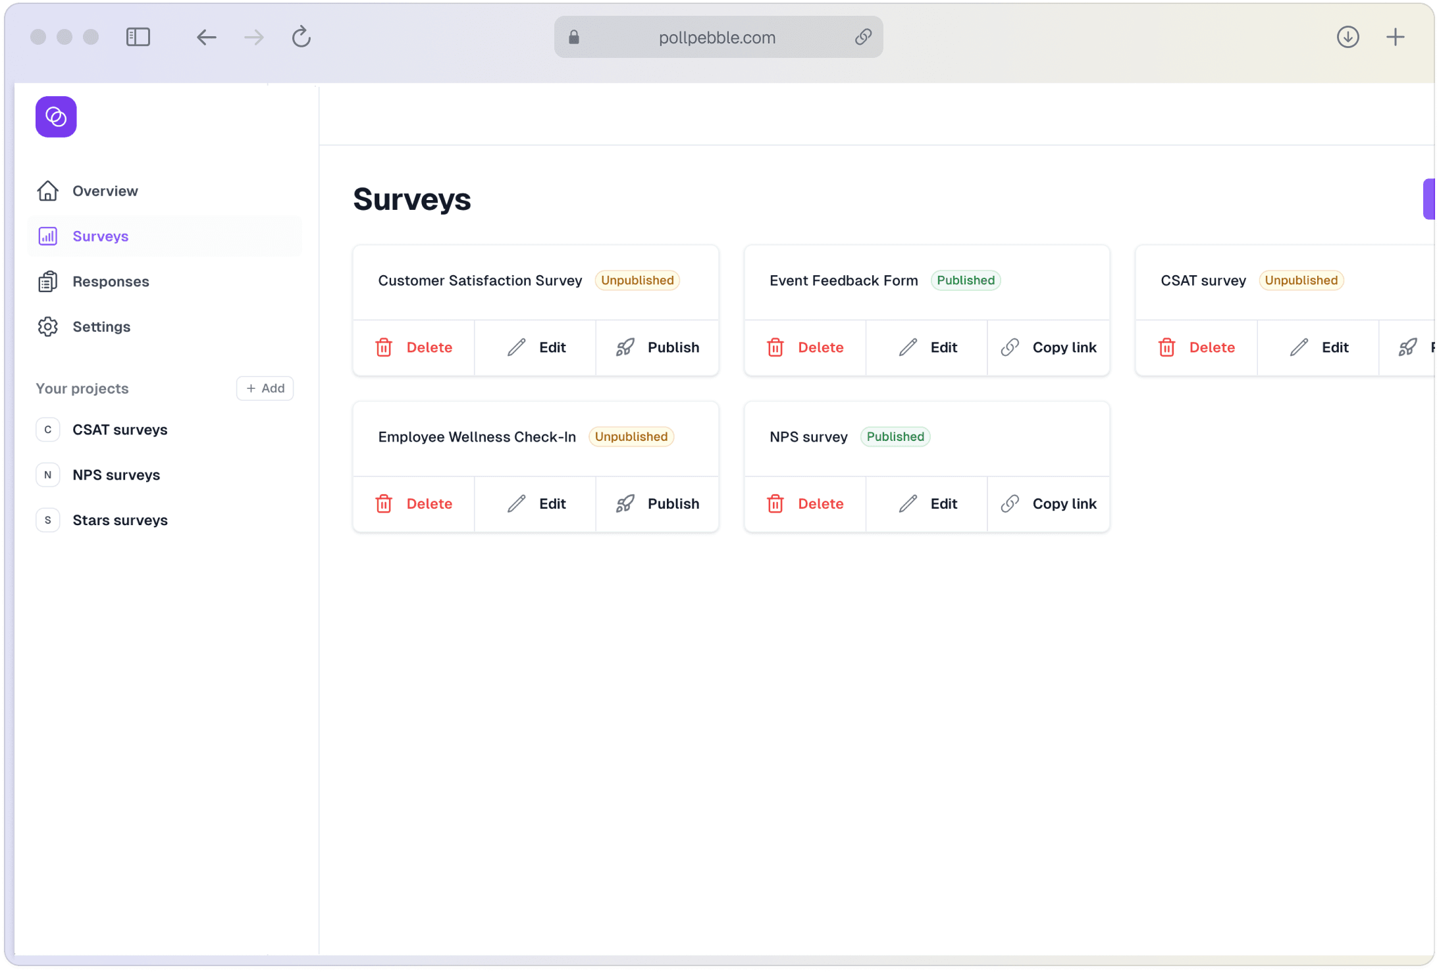
Task: Click trash icon on Customer Satisfaction Survey
Action: [384, 347]
